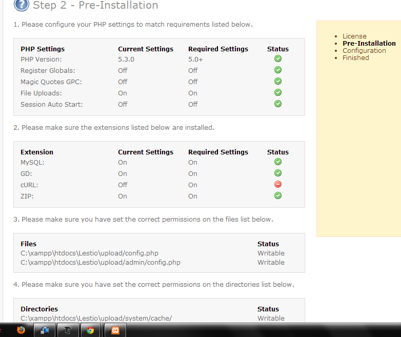401x337 pixels.
Task: Select License step in sidebar
Action: [354, 36]
